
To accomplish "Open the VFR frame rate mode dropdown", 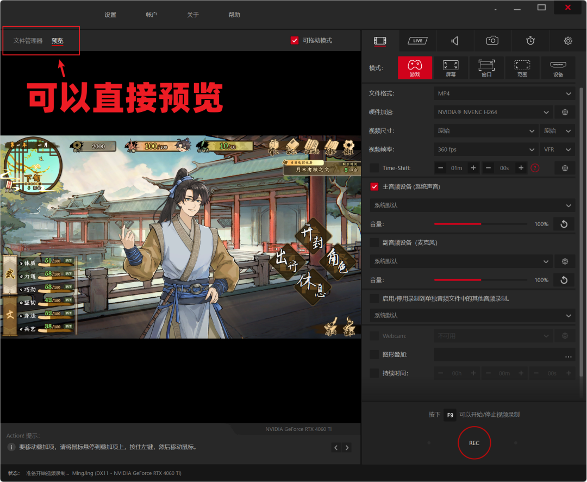I will click(558, 149).
